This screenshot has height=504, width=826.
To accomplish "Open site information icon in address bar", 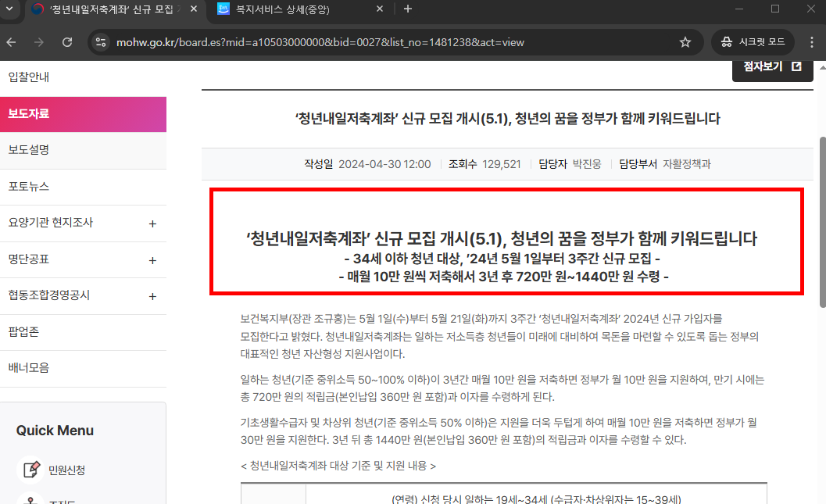I will pos(101,42).
